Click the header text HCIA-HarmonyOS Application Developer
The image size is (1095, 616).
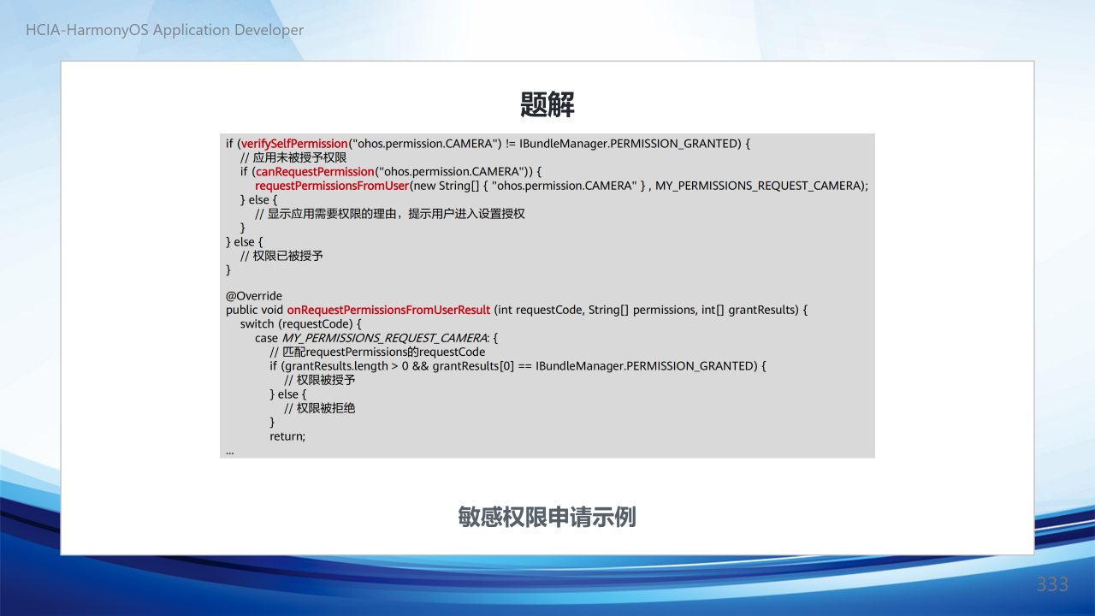pos(164,30)
